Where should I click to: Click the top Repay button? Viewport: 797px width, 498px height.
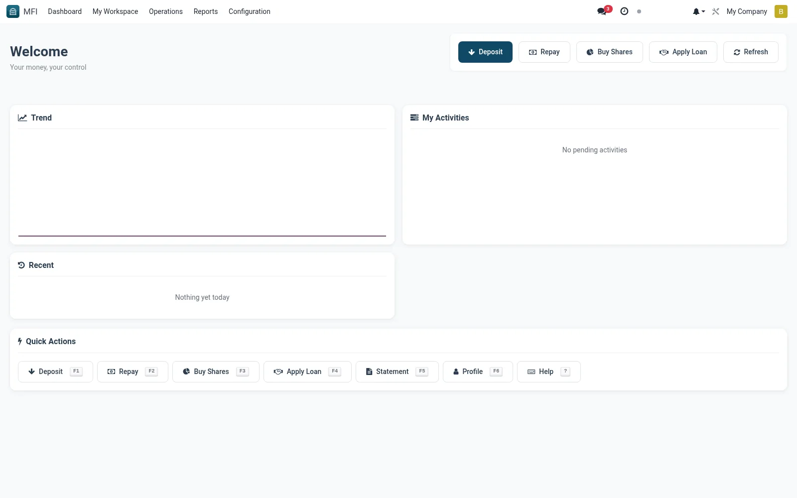pyautogui.click(x=544, y=52)
